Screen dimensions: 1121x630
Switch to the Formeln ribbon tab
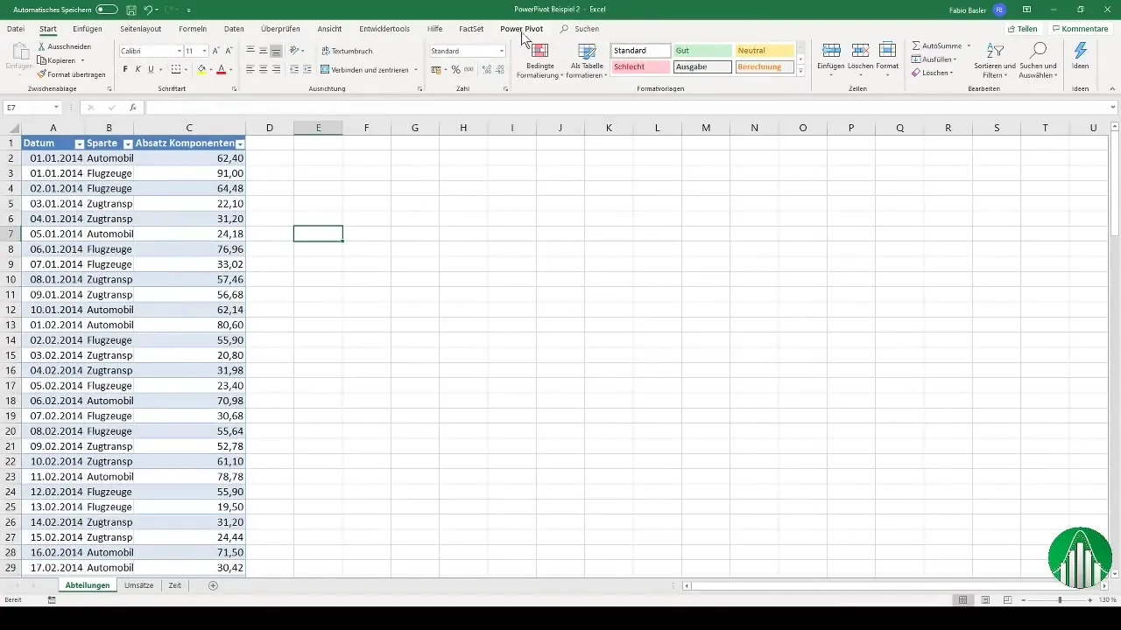(193, 29)
